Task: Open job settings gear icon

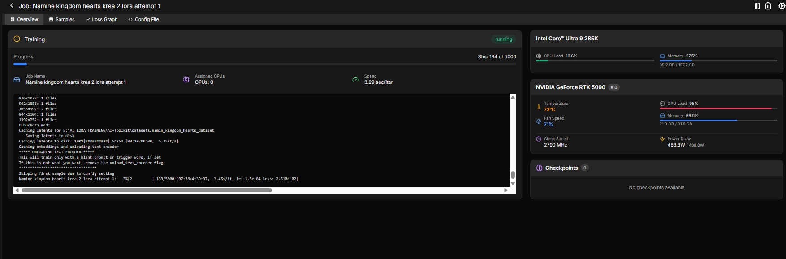Action: [x=782, y=6]
